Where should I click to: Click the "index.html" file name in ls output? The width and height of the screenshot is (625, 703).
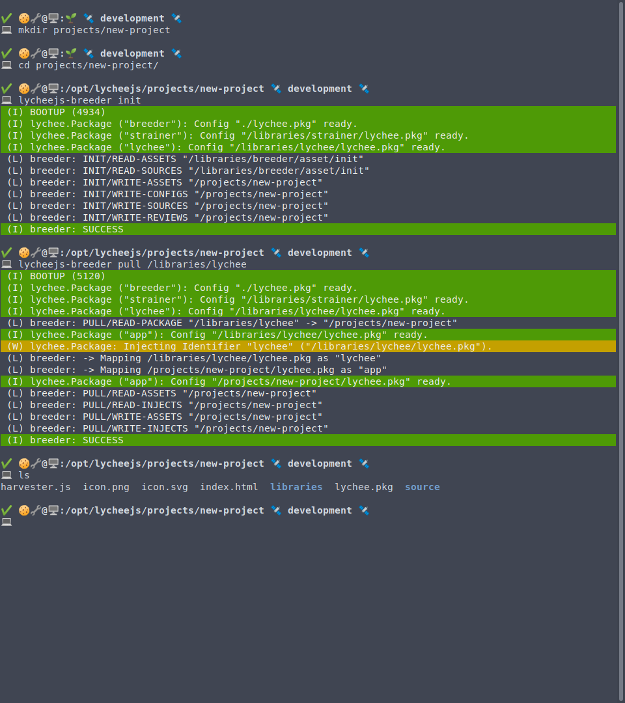pyautogui.click(x=229, y=487)
